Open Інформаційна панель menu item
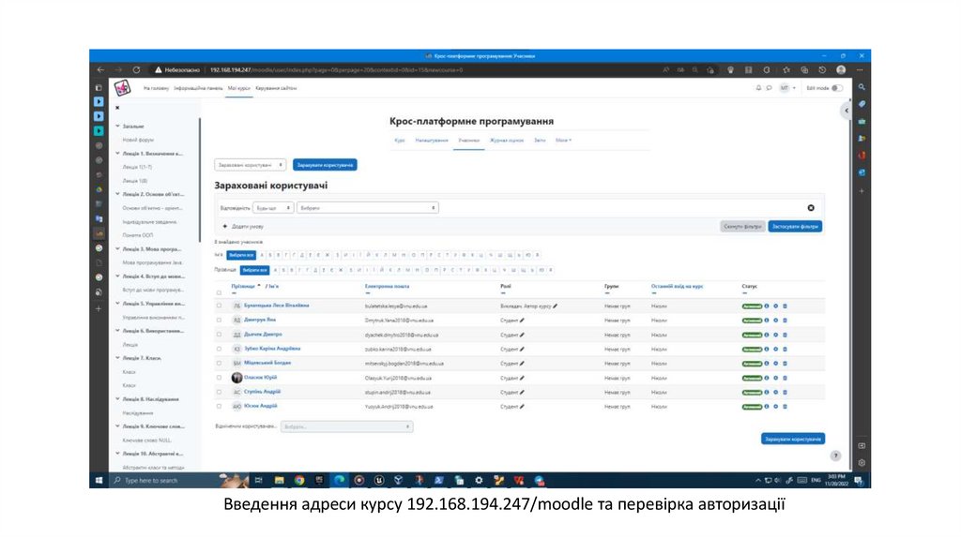 coord(198,88)
